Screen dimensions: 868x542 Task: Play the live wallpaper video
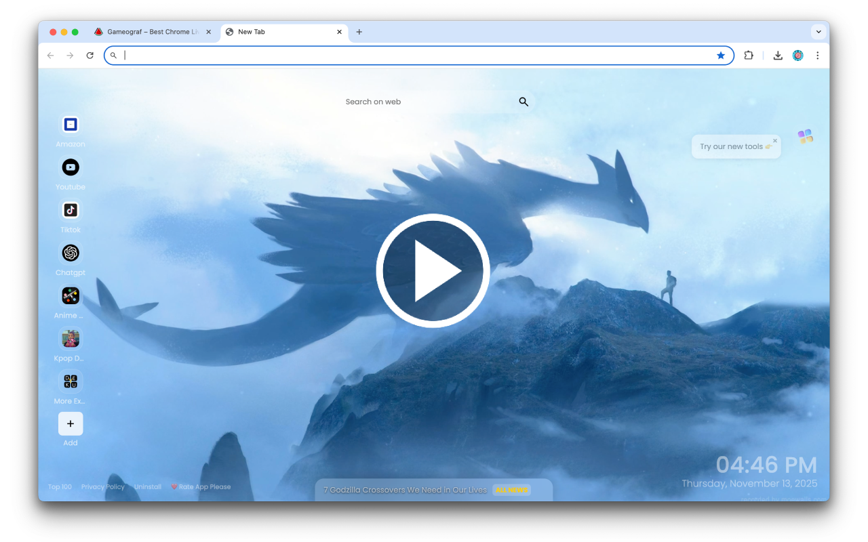[x=433, y=271]
